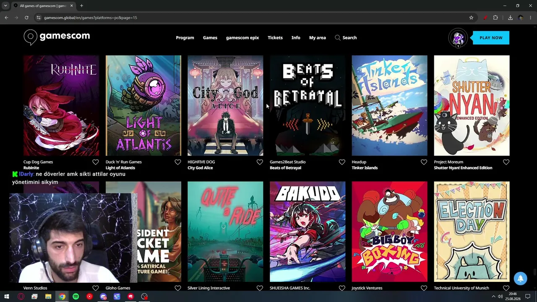Screen dimensions: 537x302
Task: Click the gamescom logo in the header
Action: [x=57, y=37]
